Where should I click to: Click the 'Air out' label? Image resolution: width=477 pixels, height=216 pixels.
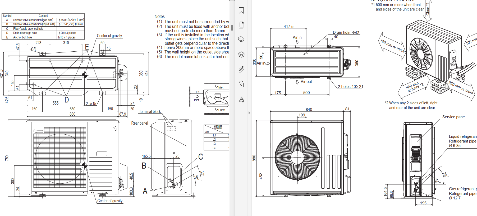coord(306,82)
